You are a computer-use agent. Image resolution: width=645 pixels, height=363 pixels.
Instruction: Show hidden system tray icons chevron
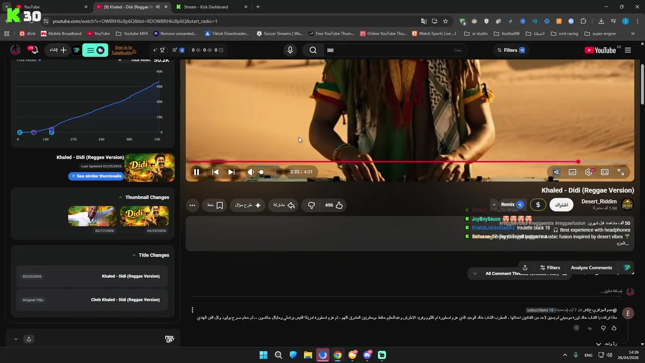tap(565, 355)
